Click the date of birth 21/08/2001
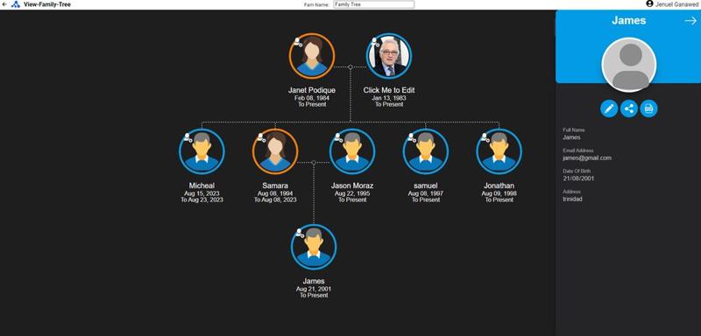Screen dimensions: 701x336 tap(578, 178)
